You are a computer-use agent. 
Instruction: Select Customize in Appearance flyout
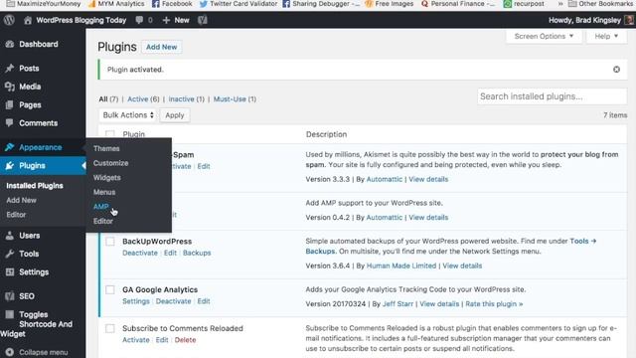[110, 163]
